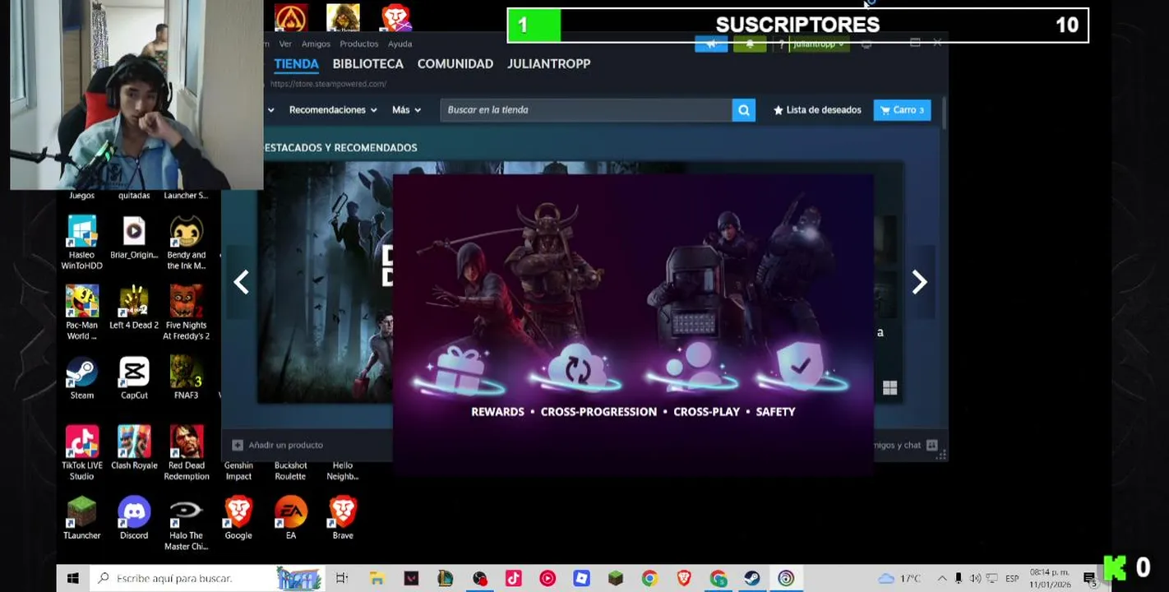Show hidden system tray icons chevron

coord(941,578)
